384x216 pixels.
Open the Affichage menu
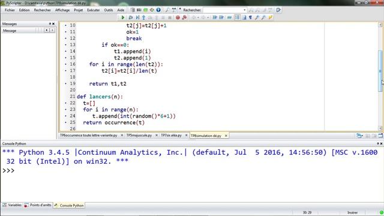(x=62, y=10)
